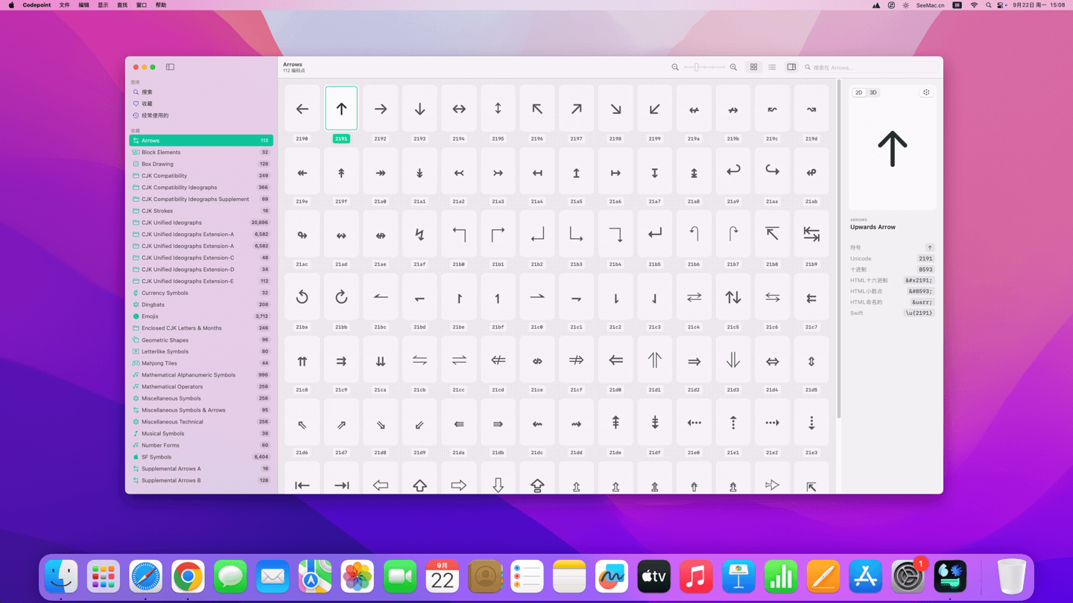Open the 编辑 menu in menu bar
Image resolution: width=1073 pixels, height=603 pixels.
pos(83,5)
